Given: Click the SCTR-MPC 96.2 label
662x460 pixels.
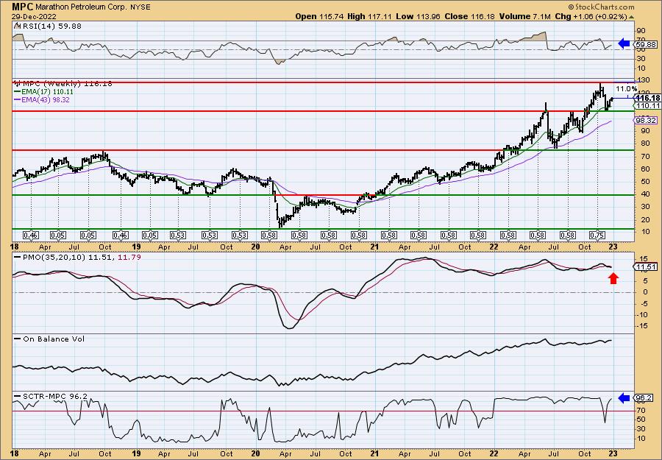Looking at the screenshot, I should [51, 396].
